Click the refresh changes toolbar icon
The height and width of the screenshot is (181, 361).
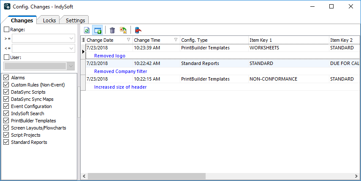click(x=87, y=30)
